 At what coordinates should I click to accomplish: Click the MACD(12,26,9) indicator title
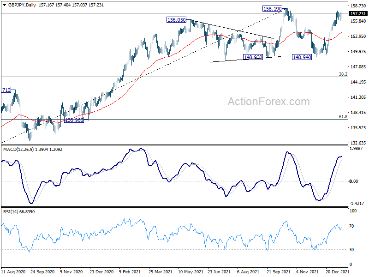pos(18,149)
